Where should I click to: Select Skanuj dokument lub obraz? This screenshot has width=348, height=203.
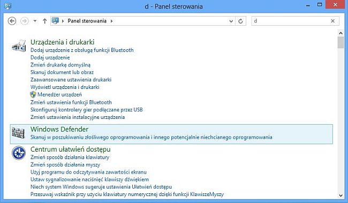coord(62,72)
